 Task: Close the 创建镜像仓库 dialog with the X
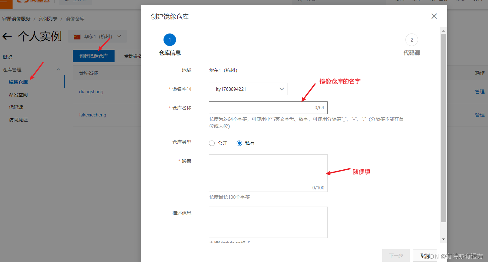click(434, 16)
